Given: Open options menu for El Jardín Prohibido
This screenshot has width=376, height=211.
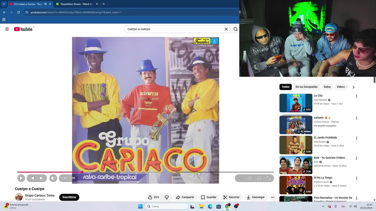Looking at the screenshot, I should click(x=357, y=138).
